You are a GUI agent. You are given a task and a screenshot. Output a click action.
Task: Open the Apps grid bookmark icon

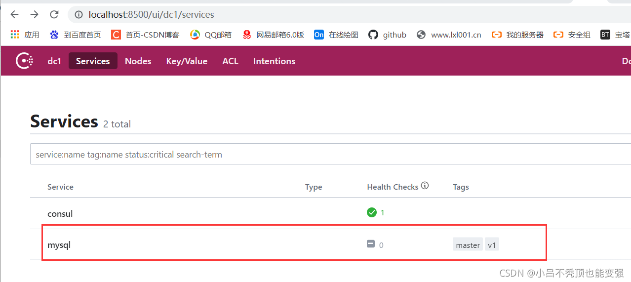tap(15, 35)
